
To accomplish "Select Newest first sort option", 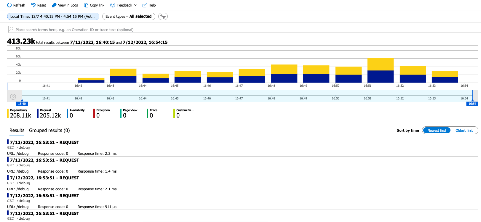I will click(437, 130).
